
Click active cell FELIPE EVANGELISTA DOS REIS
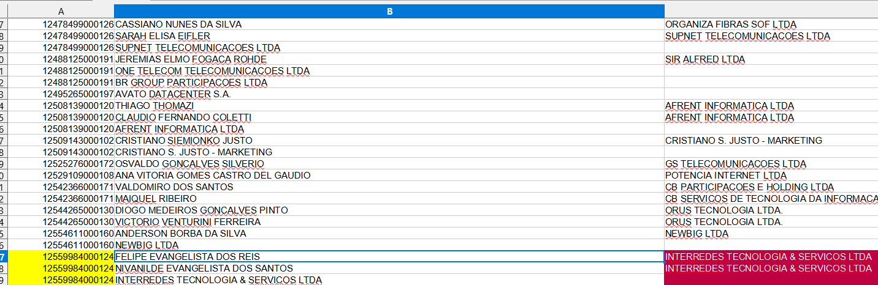click(389, 257)
